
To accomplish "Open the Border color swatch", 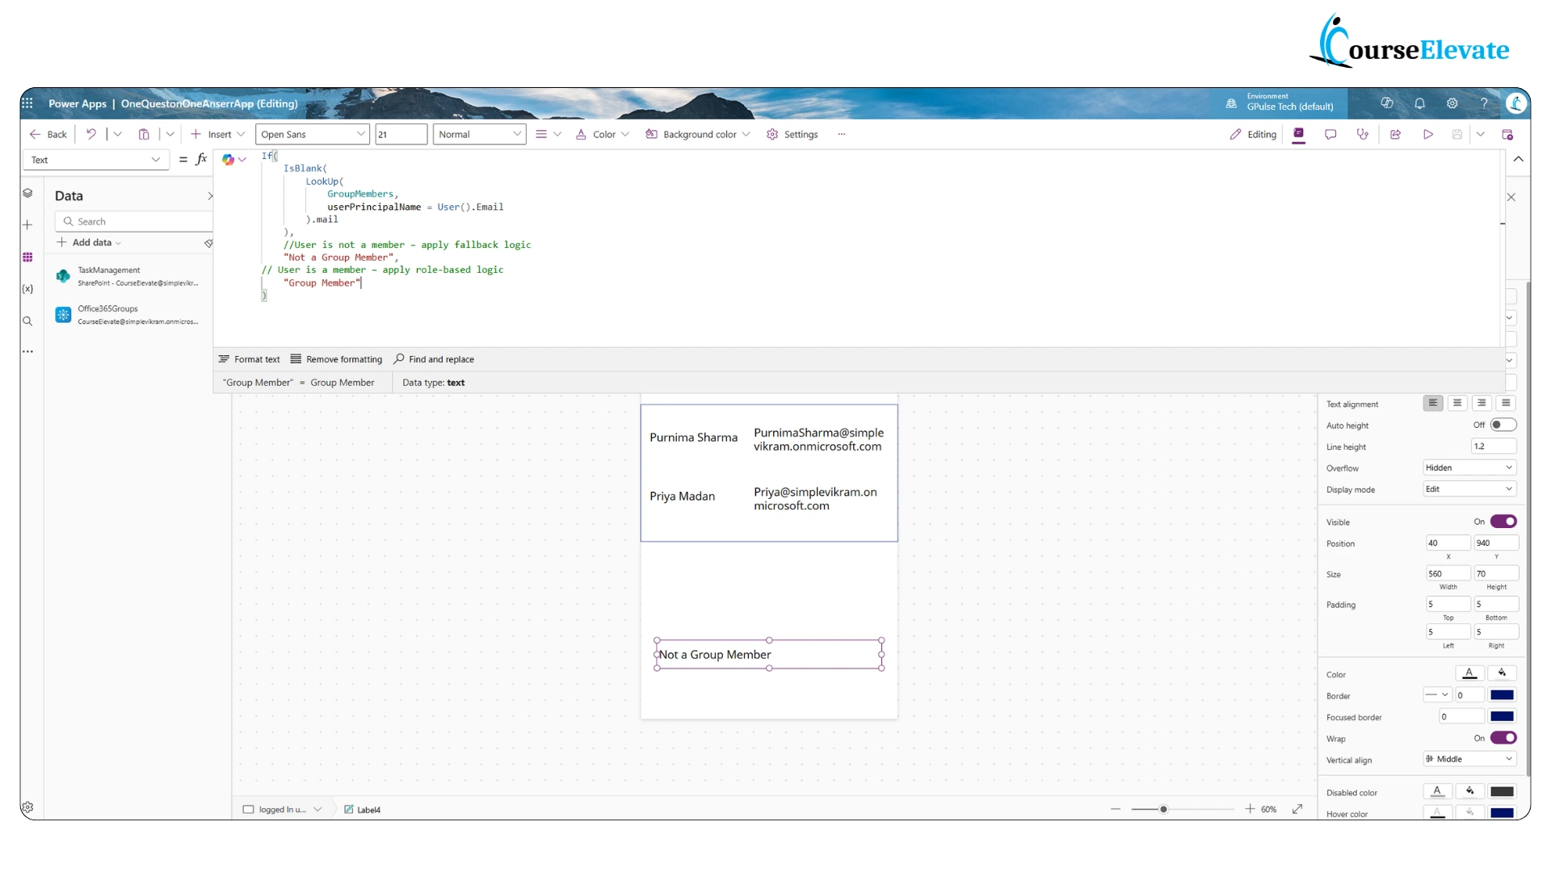I will click(1501, 694).
